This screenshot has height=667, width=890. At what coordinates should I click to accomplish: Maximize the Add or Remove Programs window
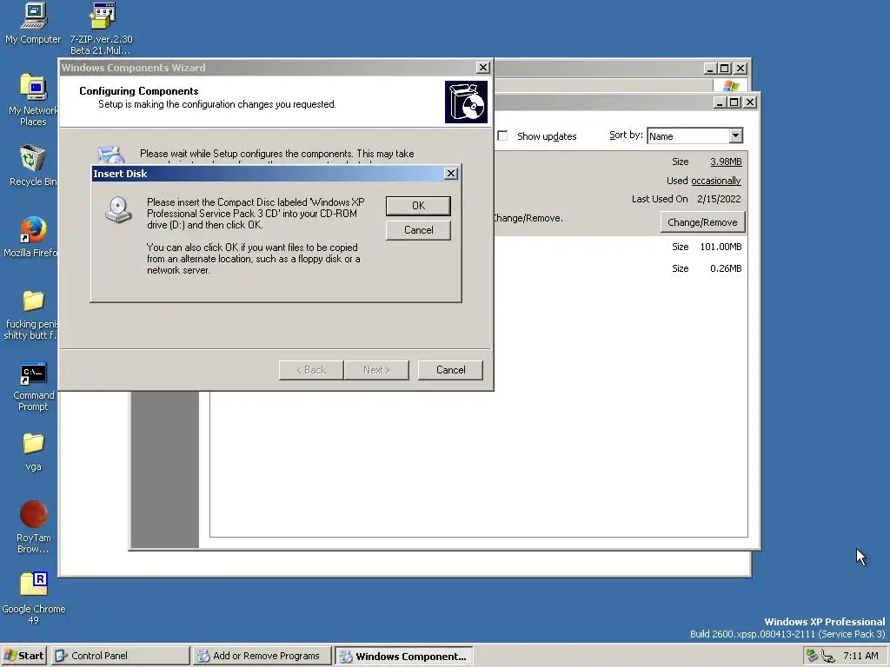click(x=734, y=102)
